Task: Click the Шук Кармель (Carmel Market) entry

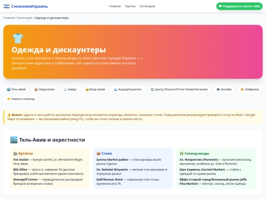Action: pyautogui.click(x=210, y=171)
